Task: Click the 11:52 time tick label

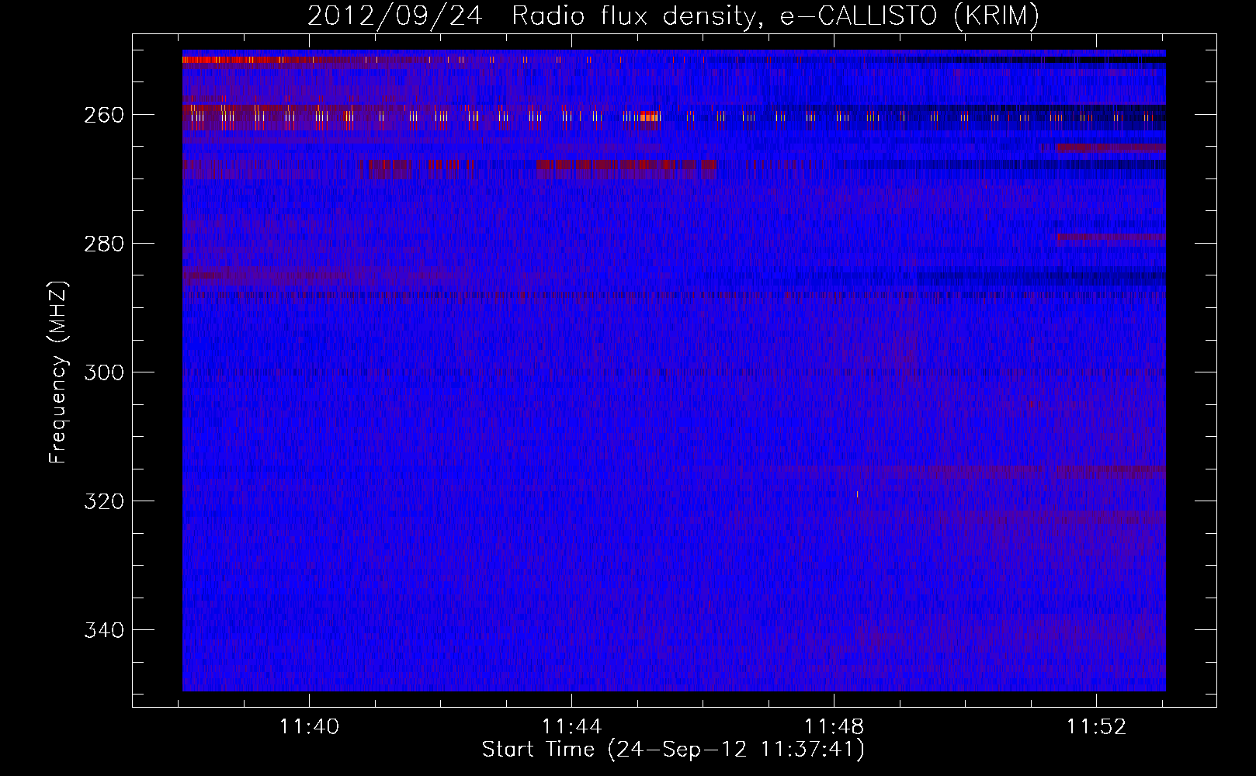Action: point(1096,727)
